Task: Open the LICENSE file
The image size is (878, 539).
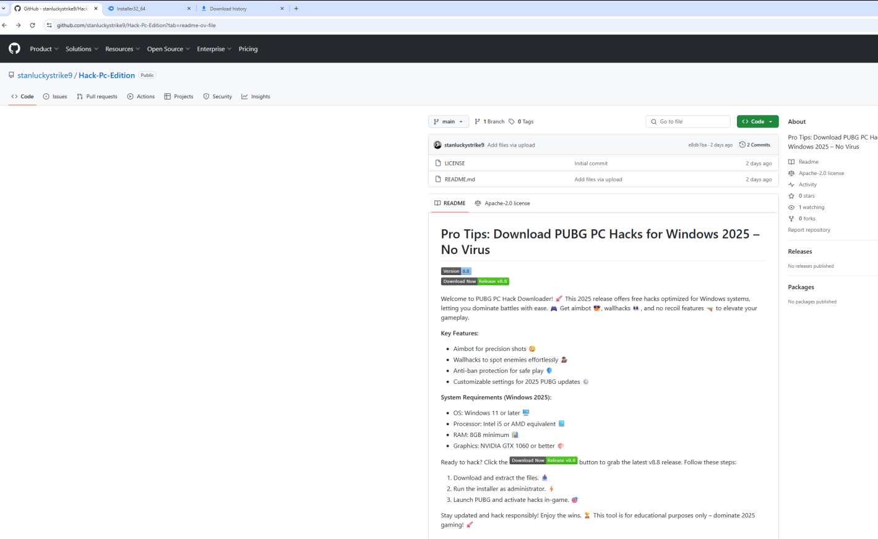Action: coord(455,163)
